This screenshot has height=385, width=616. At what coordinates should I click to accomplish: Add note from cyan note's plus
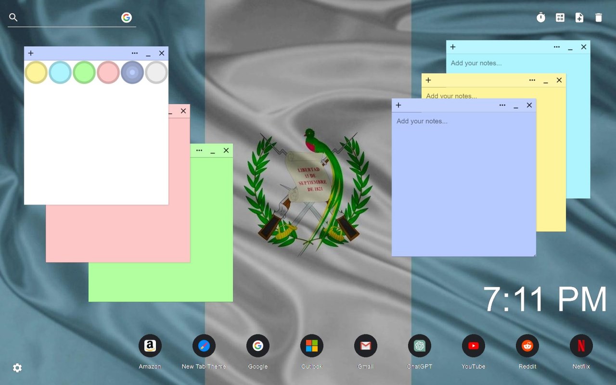(x=453, y=47)
